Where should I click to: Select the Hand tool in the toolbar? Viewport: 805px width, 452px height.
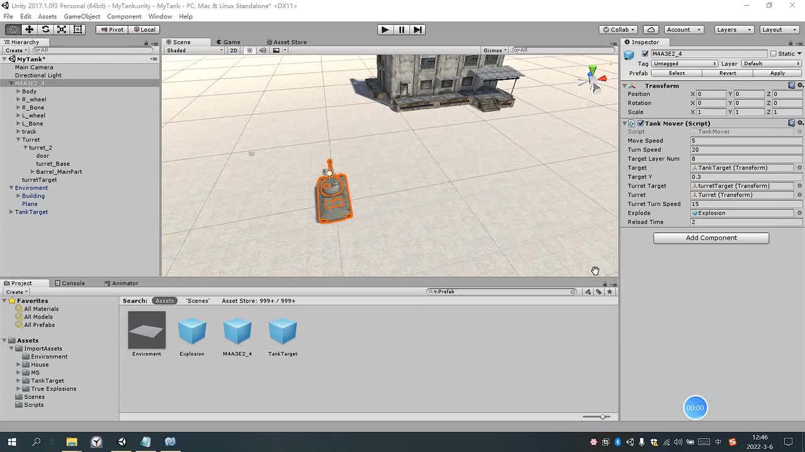[13, 30]
